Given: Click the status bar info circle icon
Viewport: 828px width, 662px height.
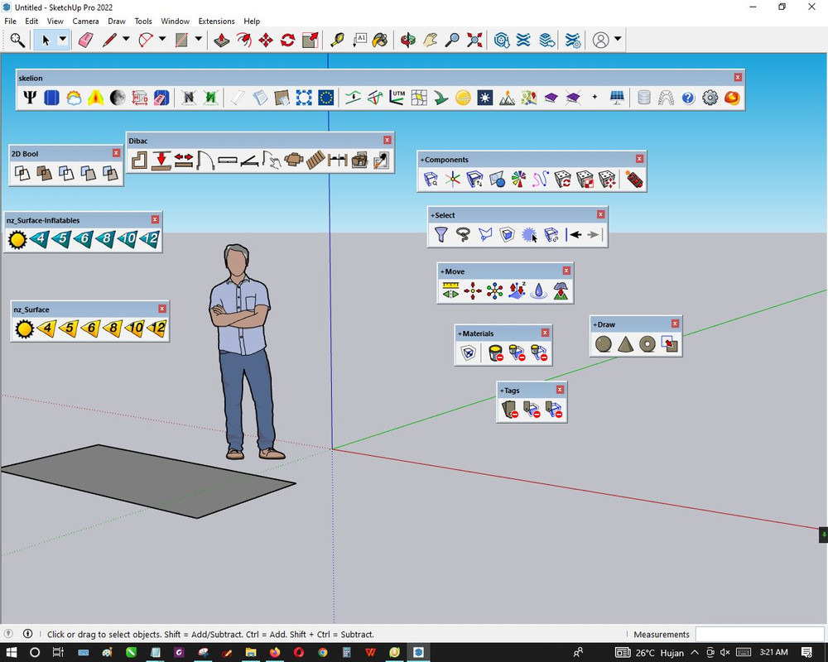Looking at the screenshot, I should (x=27, y=634).
